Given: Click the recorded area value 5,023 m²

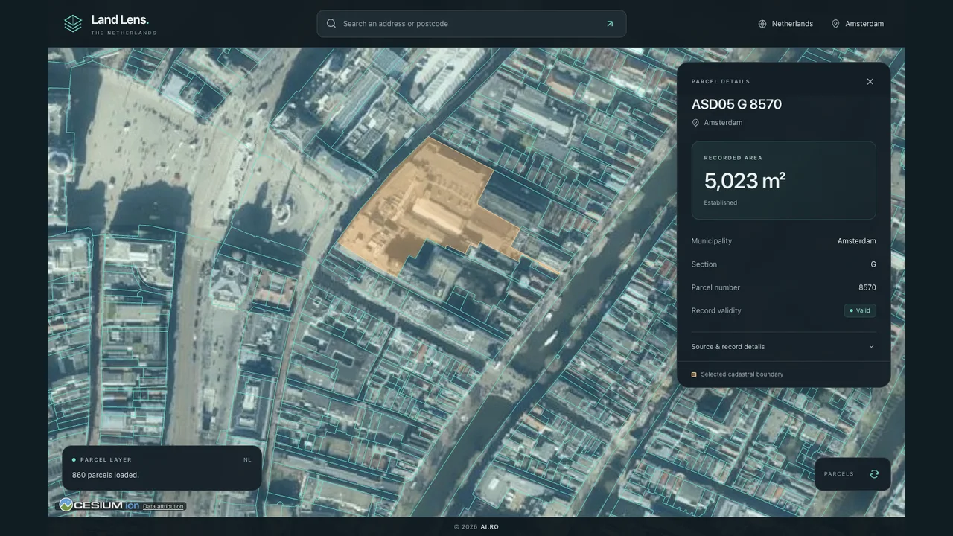Looking at the screenshot, I should (745, 181).
